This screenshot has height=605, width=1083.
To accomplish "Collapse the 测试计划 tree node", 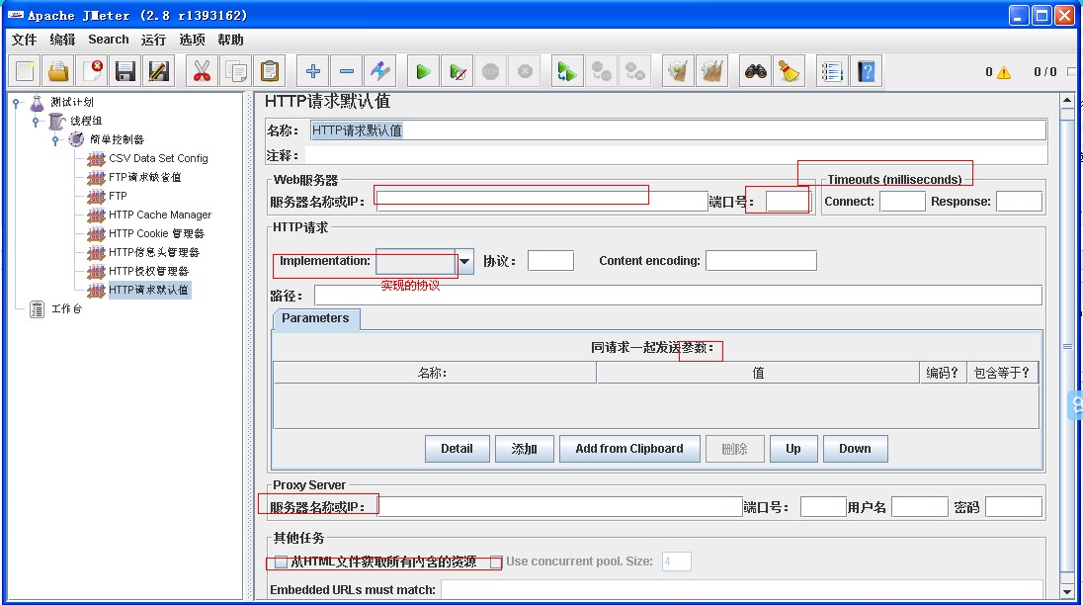I will point(16,102).
